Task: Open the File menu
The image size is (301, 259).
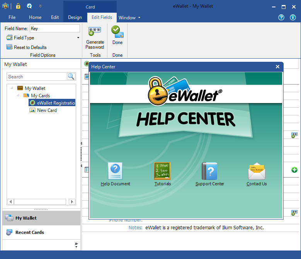Action: point(12,17)
